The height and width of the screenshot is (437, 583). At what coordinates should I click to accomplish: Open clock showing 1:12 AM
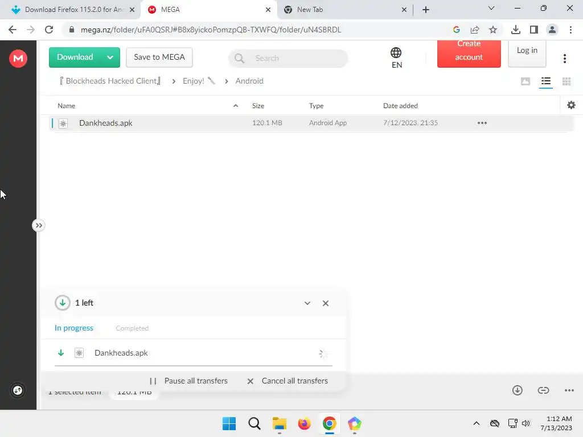556,423
